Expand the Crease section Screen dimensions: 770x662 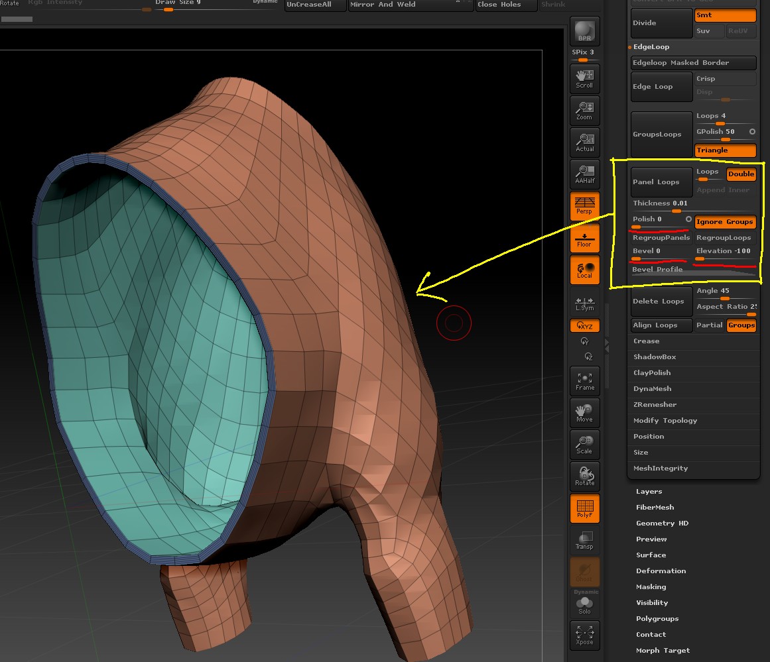(646, 341)
